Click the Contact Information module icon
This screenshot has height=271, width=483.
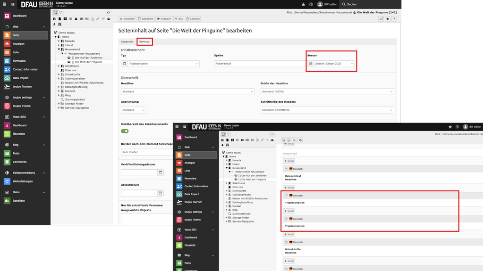[x=7, y=69]
